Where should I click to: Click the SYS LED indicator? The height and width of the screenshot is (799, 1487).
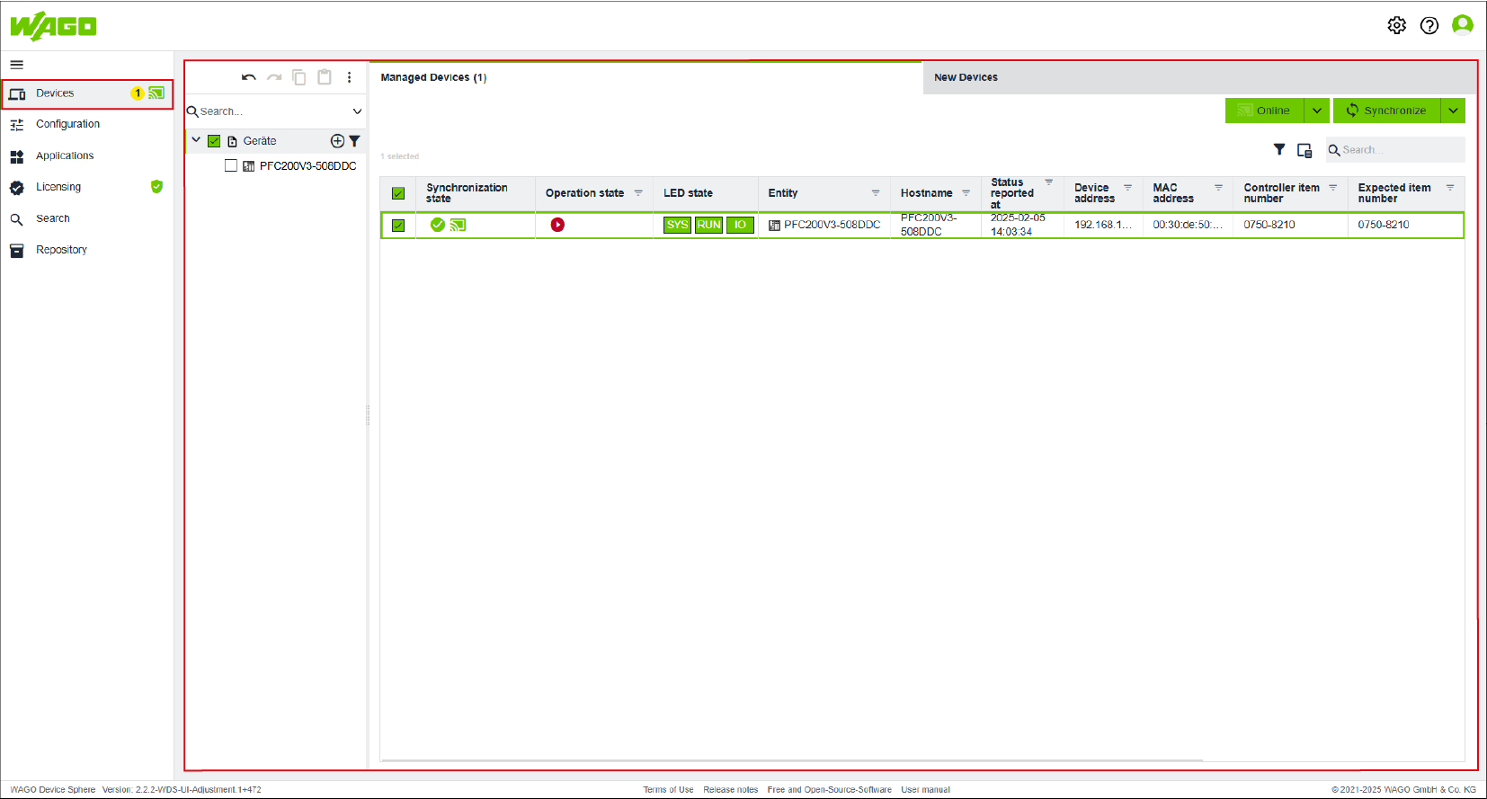click(677, 225)
